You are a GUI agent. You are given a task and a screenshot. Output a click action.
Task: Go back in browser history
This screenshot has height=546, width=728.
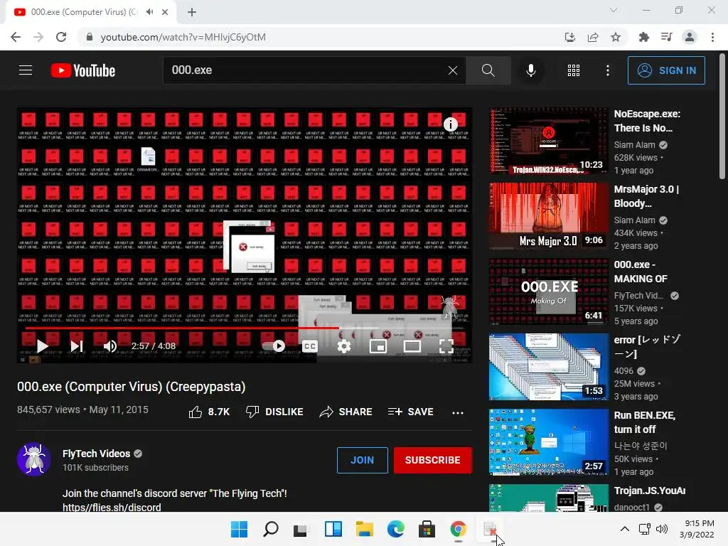coord(16,37)
